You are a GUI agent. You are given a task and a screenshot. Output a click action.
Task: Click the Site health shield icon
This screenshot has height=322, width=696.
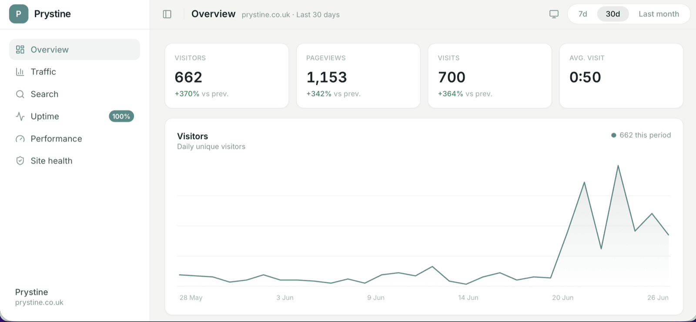pyautogui.click(x=20, y=161)
